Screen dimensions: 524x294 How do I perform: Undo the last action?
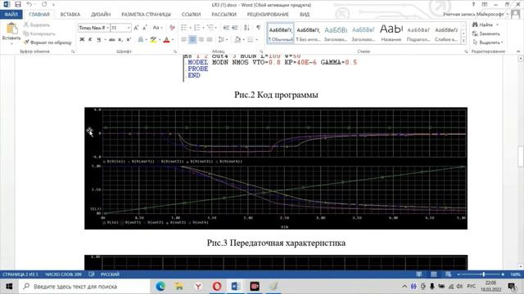click(29, 5)
